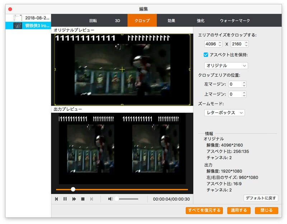287x224 pixels.
Task: Click the time display 00:00:04/00:00:30
Action: [x=171, y=199]
